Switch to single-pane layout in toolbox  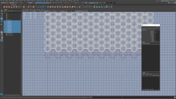tap(2, 32)
